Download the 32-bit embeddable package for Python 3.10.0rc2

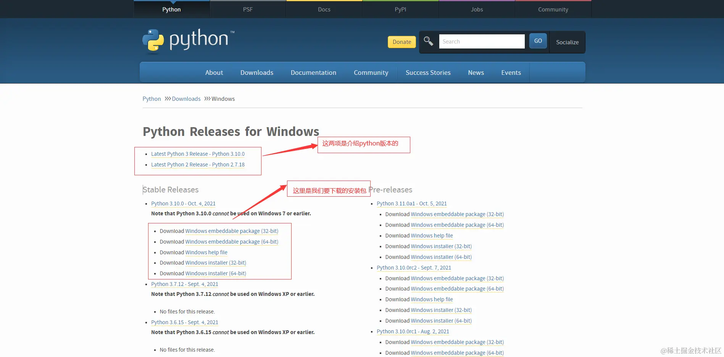click(457, 278)
